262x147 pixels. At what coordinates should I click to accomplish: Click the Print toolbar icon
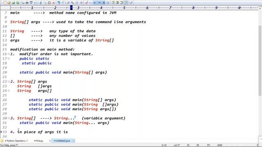(x=27, y=3)
